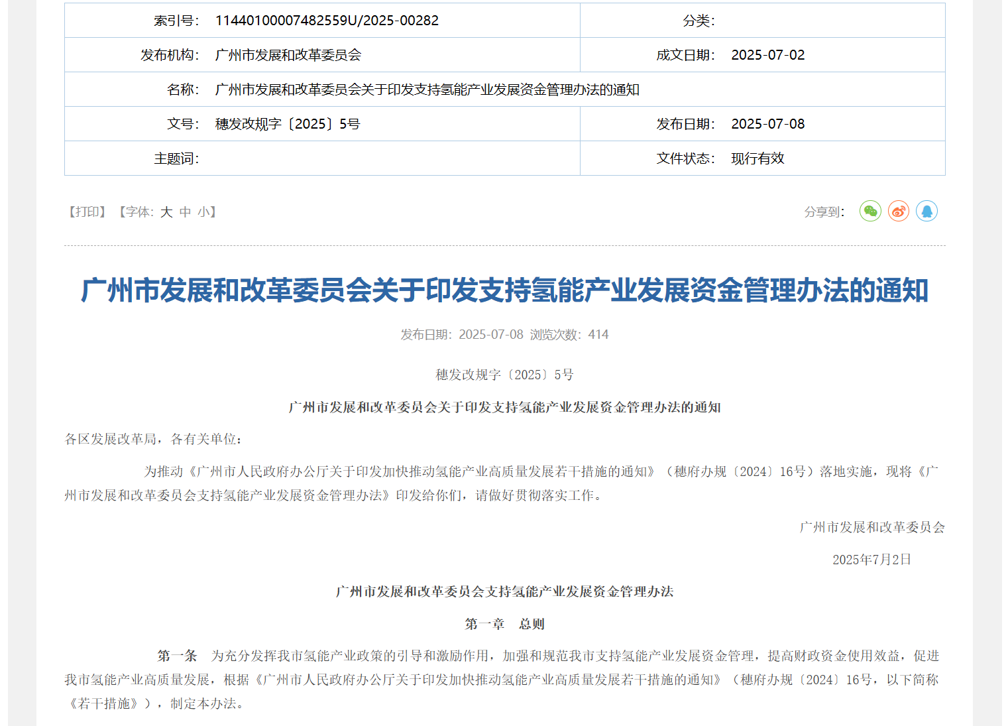Share the article to WeChat
1008x726 pixels.
point(870,211)
